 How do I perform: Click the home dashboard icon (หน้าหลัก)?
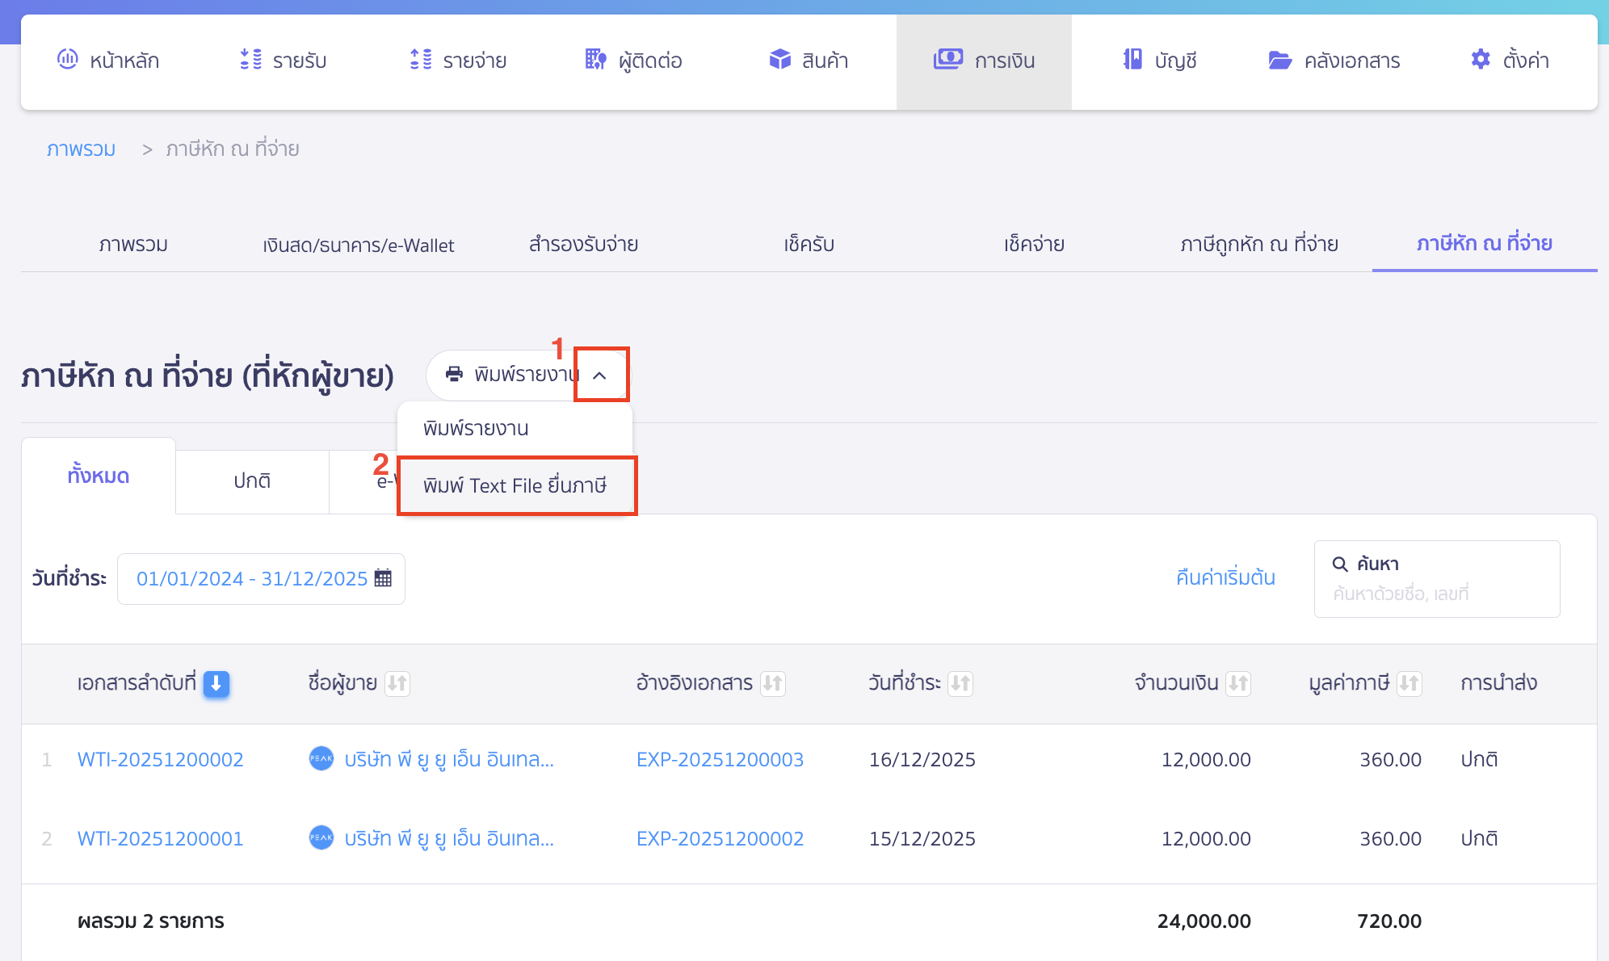[x=68, y=59]
